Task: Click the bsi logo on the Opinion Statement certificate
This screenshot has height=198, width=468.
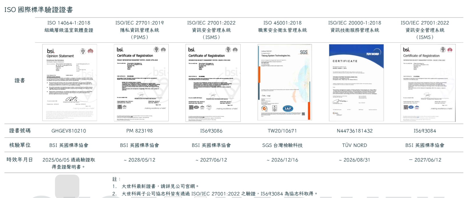Action: (51, 51)
